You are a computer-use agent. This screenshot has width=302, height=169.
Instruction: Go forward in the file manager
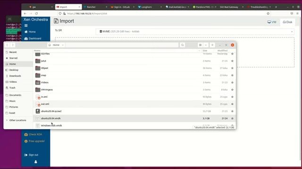click(x=13, y=45)
